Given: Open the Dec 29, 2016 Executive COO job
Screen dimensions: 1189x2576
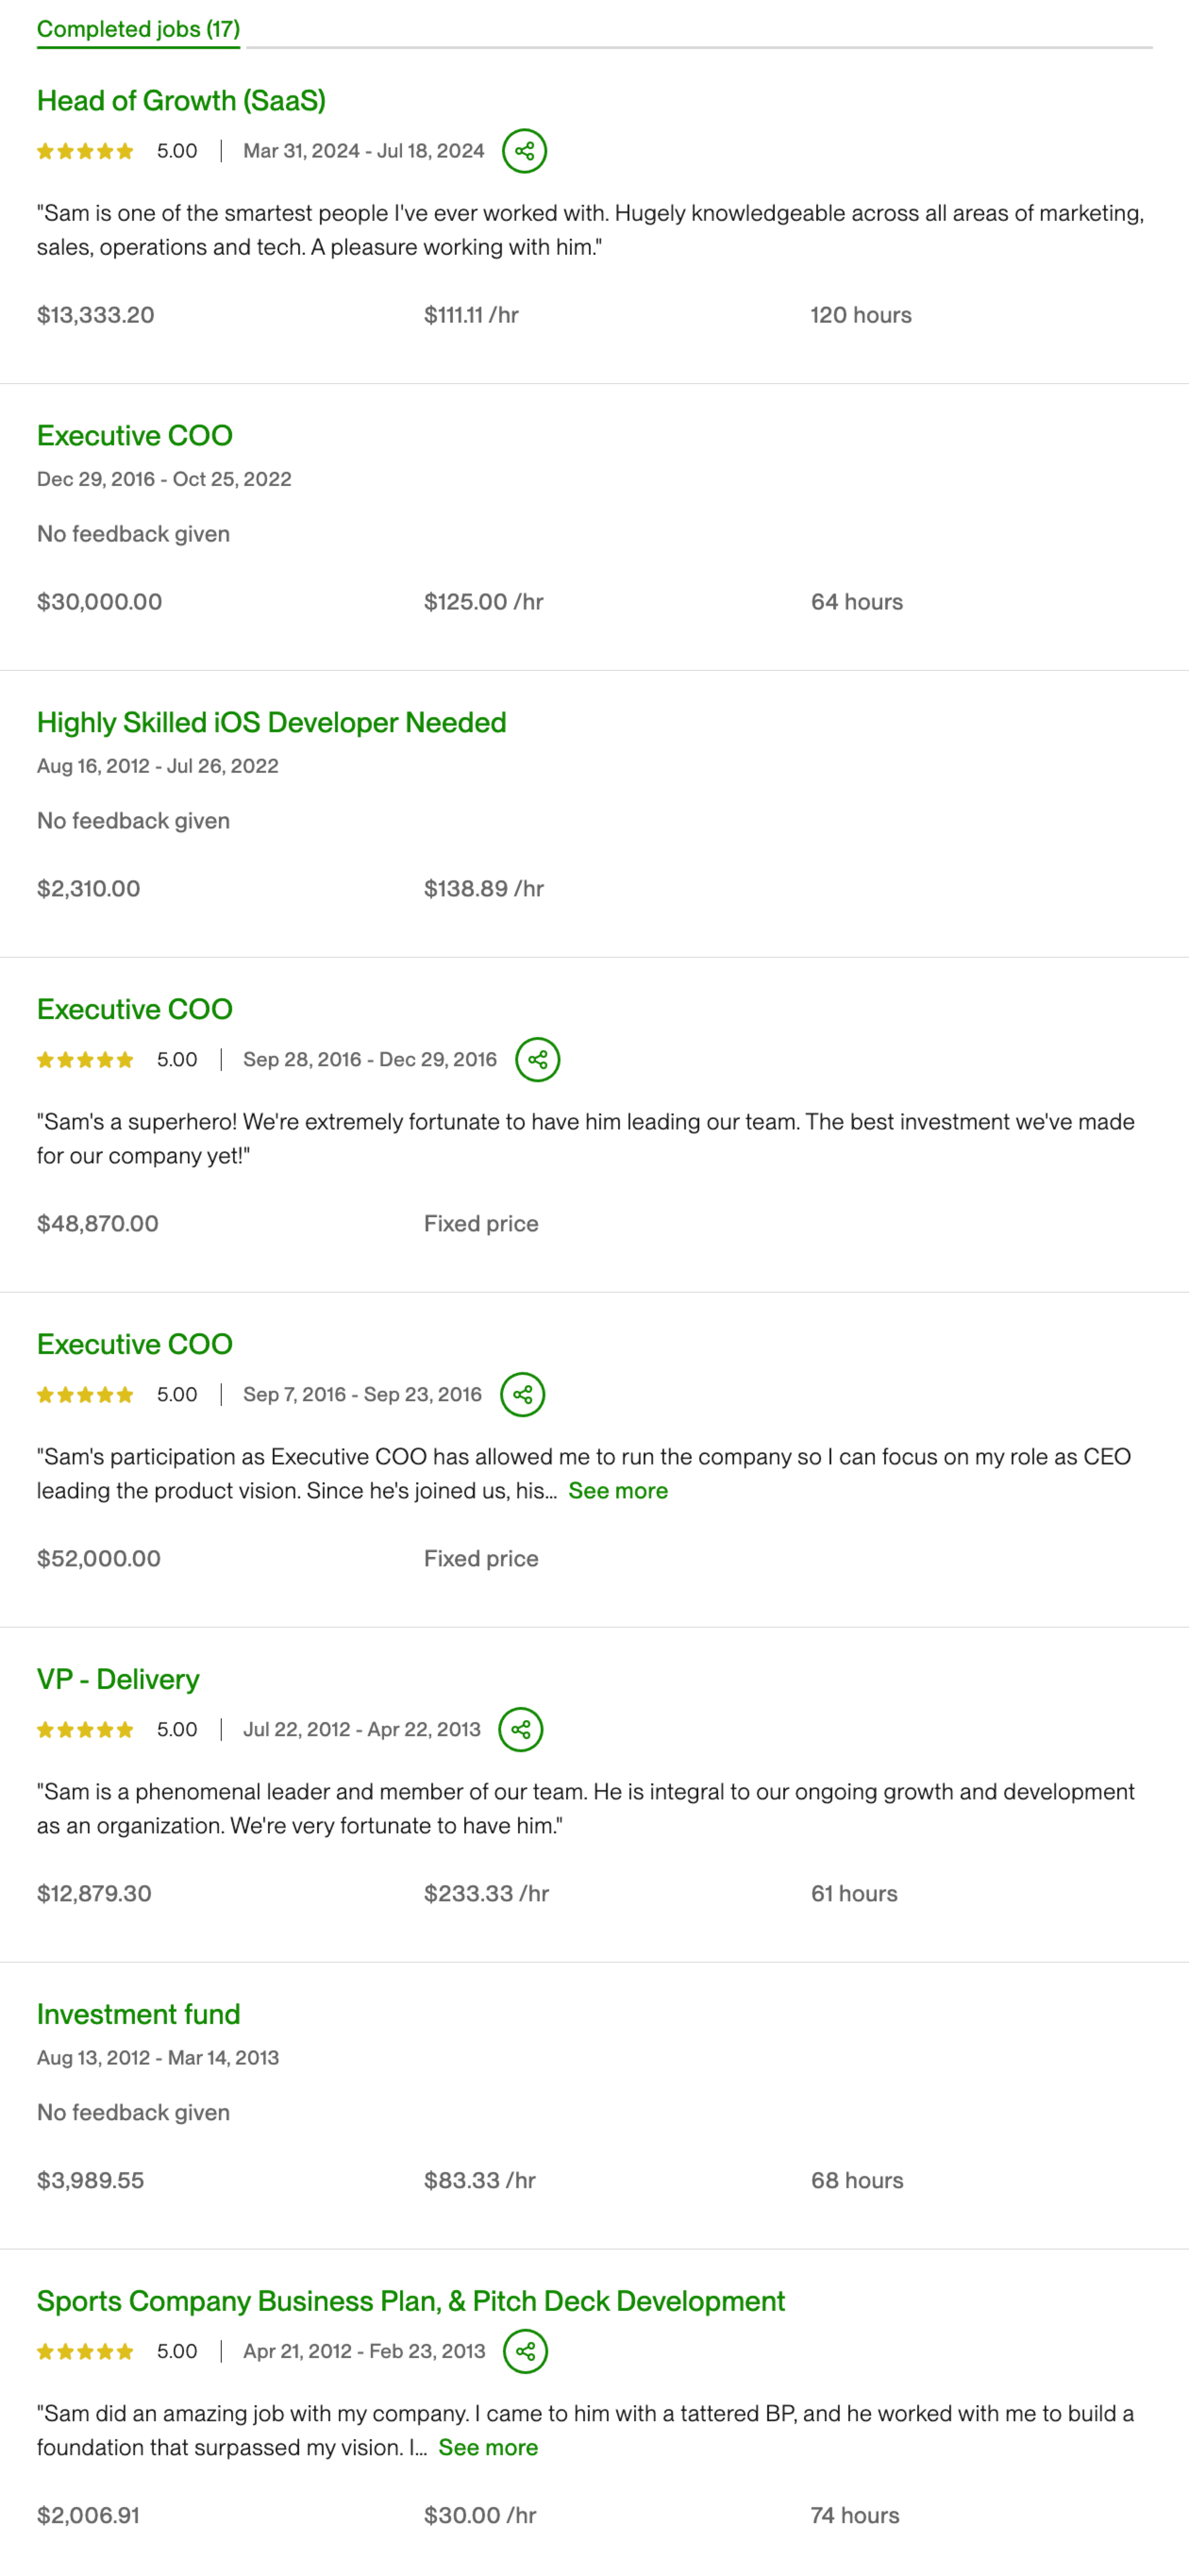Looking at the screenshot, I should coord(135,435).
